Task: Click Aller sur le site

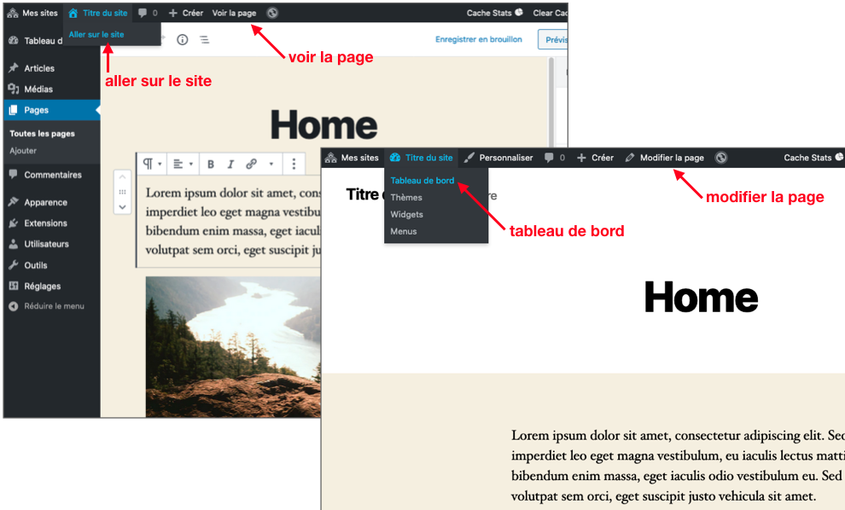Action: pos(96,34)
